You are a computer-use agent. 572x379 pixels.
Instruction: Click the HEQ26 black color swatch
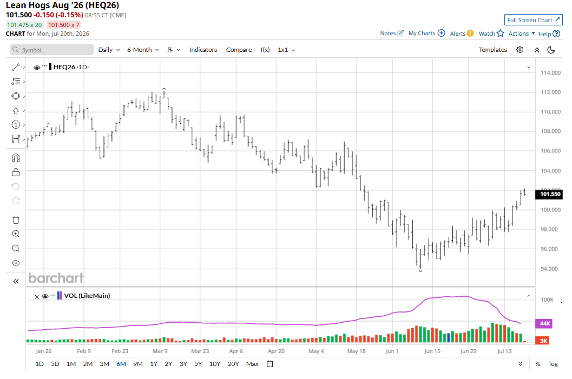tap(50, 67)
